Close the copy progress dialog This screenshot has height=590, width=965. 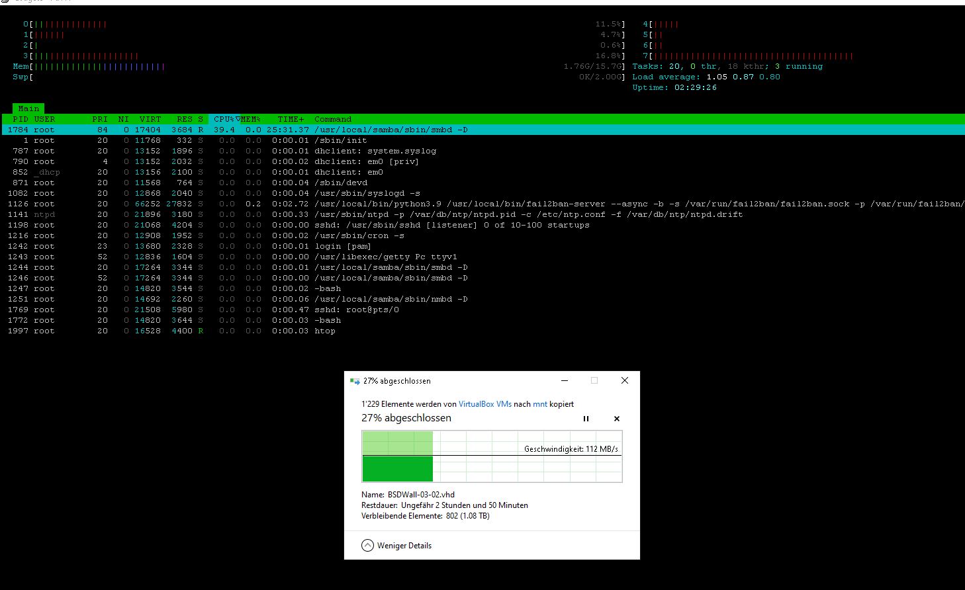point(624,380)
